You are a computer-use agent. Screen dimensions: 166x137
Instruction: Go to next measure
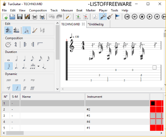(x=157, y=17)
